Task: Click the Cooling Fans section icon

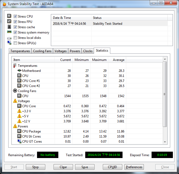Action: point(15,91)
